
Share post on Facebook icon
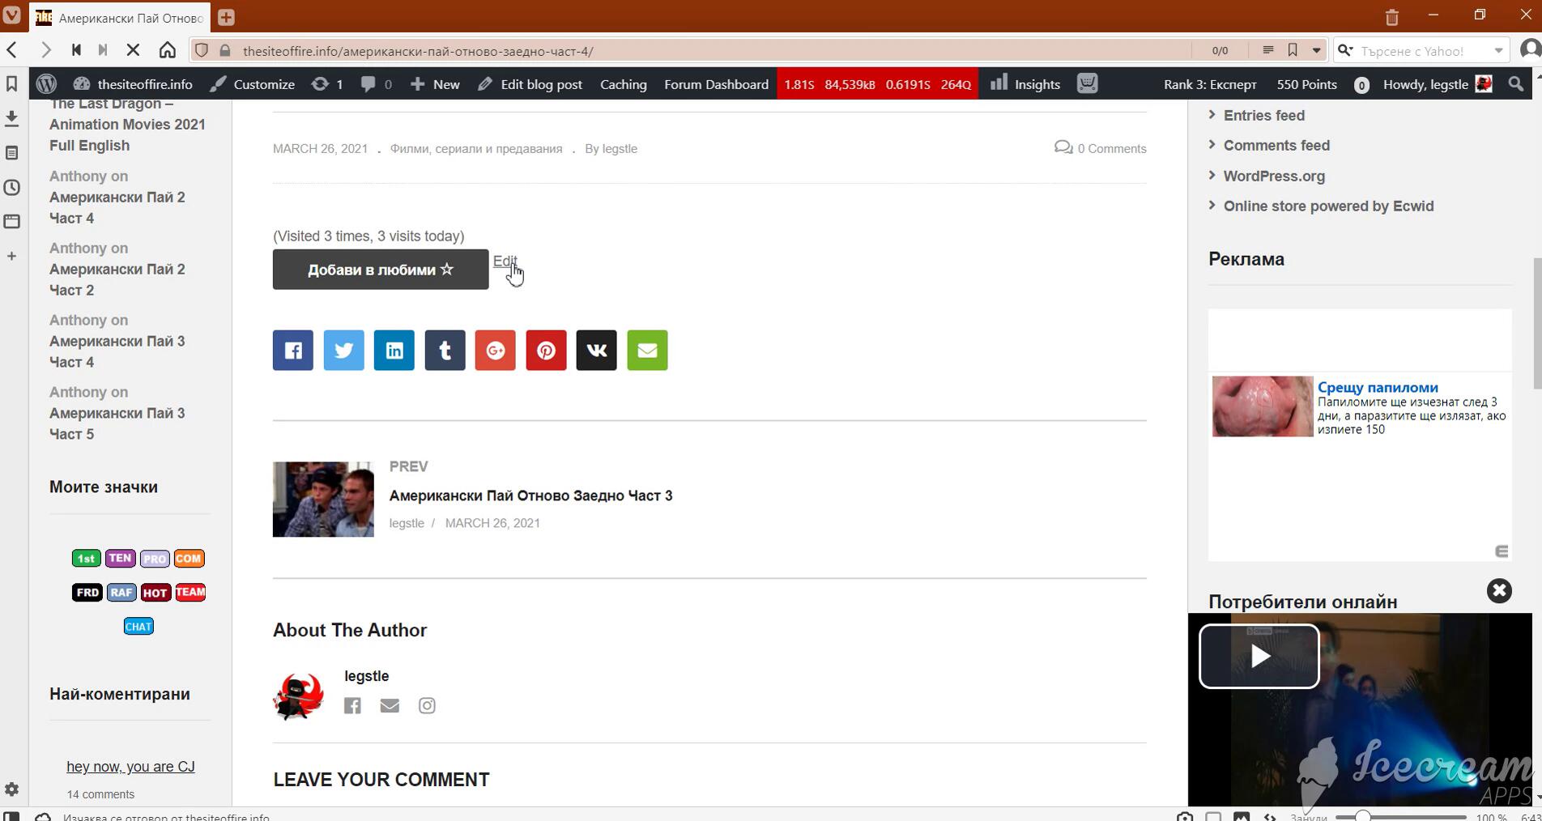pos(292,350)
